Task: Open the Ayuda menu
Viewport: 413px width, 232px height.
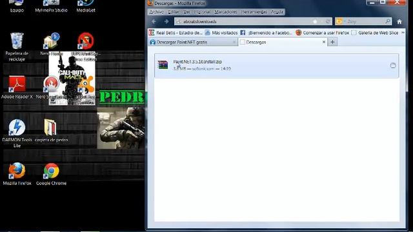Action: (x=277, y=12)
